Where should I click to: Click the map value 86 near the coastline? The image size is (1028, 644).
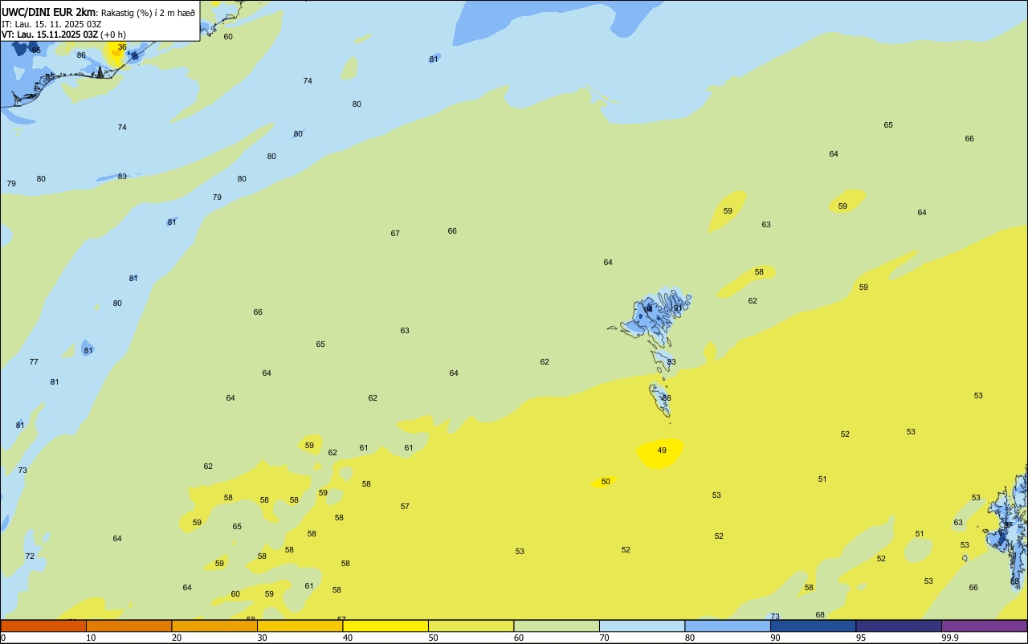pos(81,55)
